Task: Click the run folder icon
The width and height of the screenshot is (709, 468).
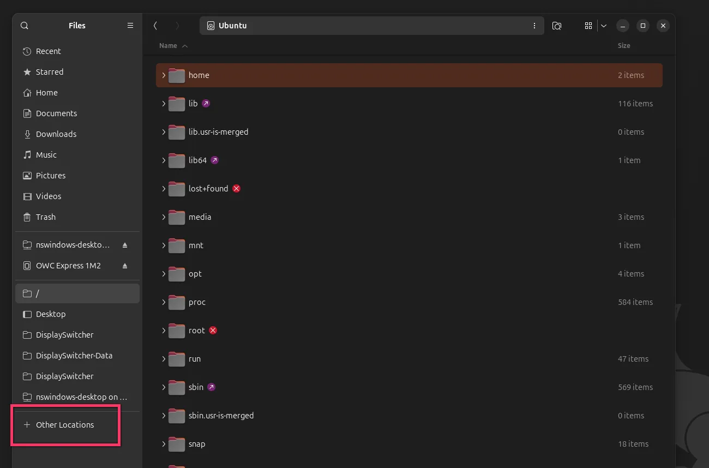Action: [177, 359]
